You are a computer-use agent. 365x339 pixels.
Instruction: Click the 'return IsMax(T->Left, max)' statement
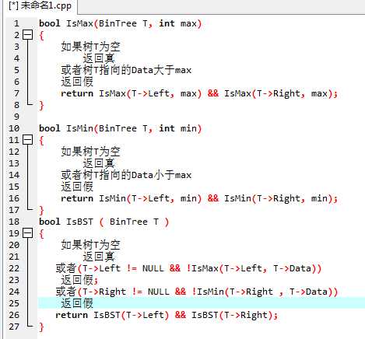(131, 93)
